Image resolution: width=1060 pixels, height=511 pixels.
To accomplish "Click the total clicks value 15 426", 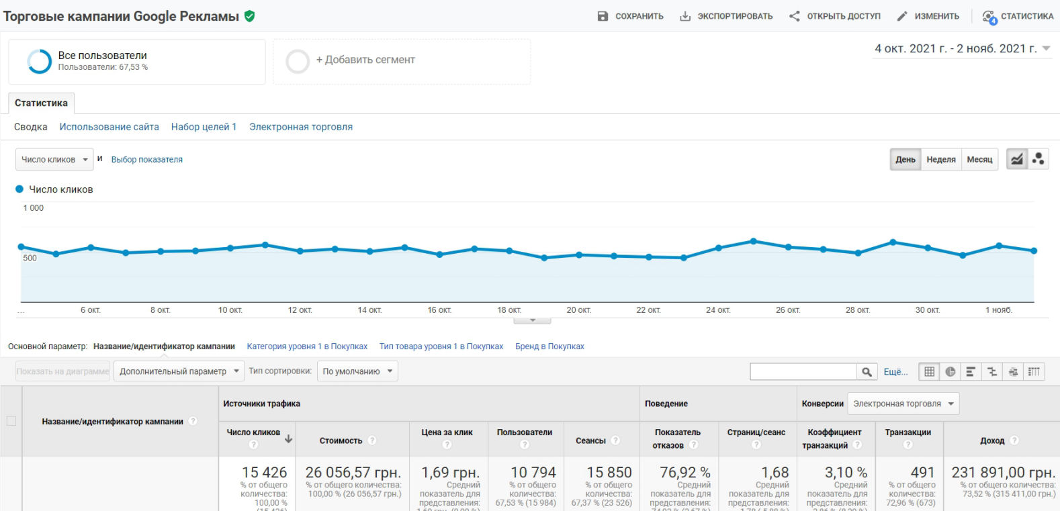I will [264, 472].
